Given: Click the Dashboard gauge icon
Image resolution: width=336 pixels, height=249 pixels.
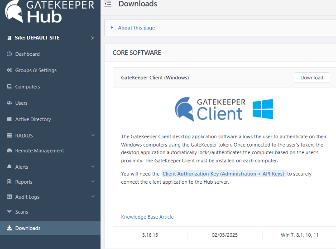Looking at the screenshot, I should [x=9, y=54].
